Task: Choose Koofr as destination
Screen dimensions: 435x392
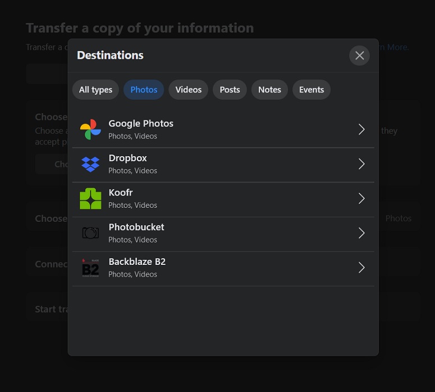Action: [x=223, y=199]
